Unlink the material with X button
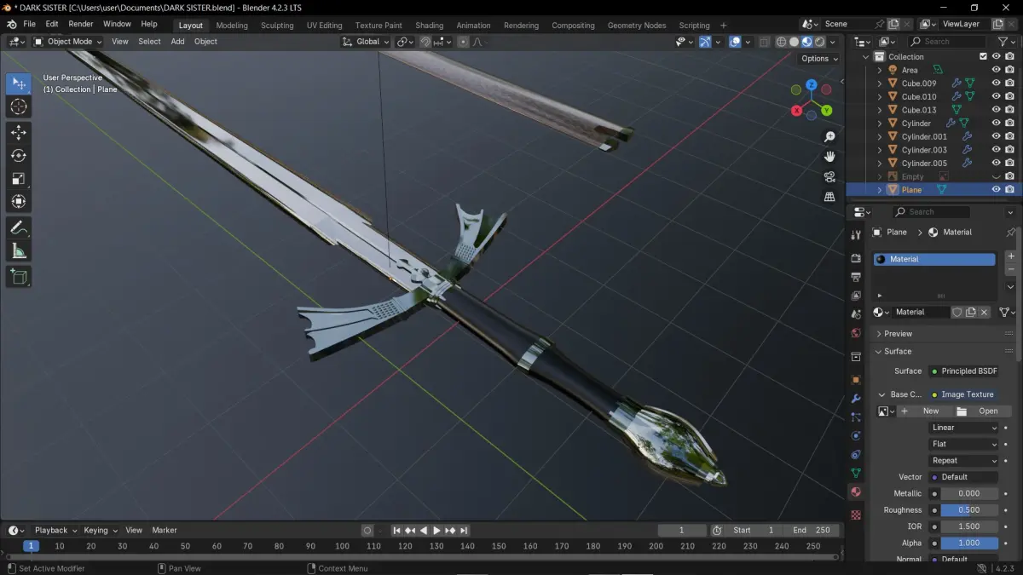 [984, 312]
